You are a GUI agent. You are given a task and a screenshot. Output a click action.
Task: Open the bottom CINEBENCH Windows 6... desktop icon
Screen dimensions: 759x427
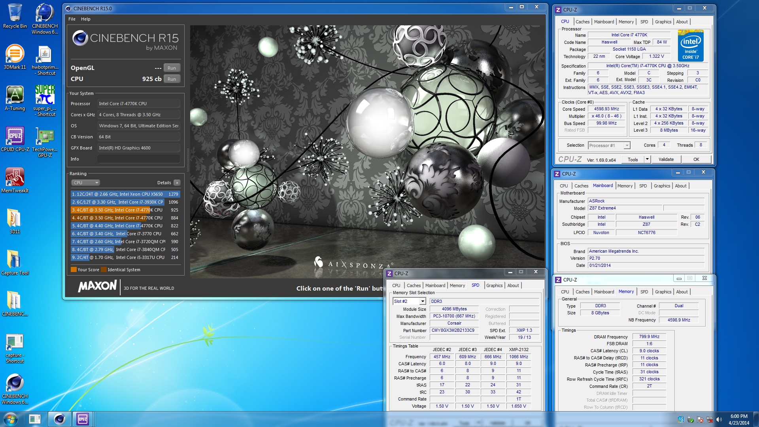click(x=15, y=389)
